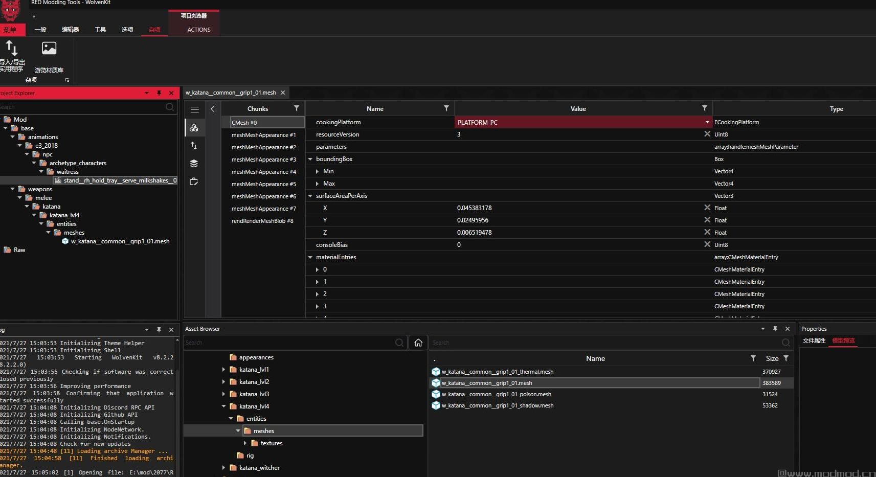Open the 一般 ribbon tab

coord(40,30)
